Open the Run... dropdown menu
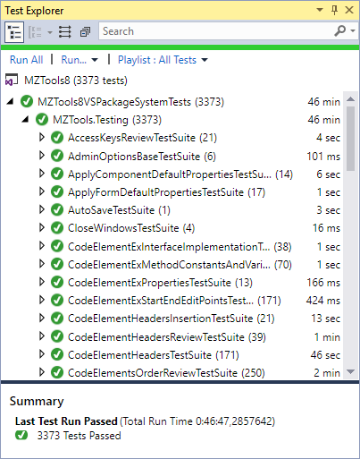 click(80, 60)
